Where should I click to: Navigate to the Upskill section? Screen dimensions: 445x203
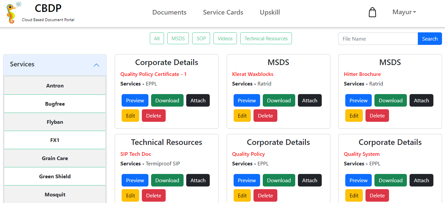coord(270,13)
